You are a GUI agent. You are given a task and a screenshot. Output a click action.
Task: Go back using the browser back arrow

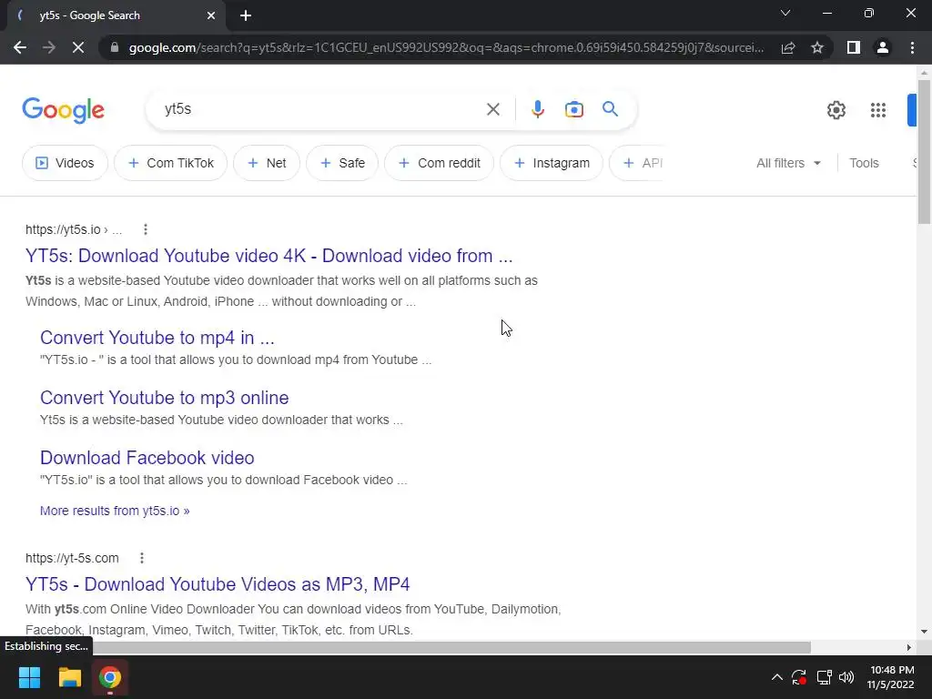20,47
